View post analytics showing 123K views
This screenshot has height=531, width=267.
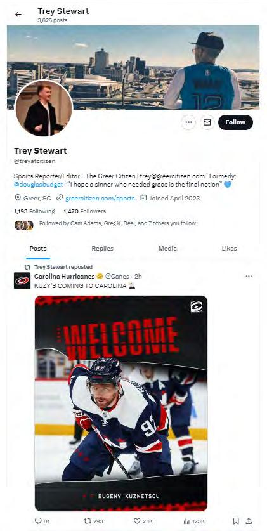[x=193, y=521]
